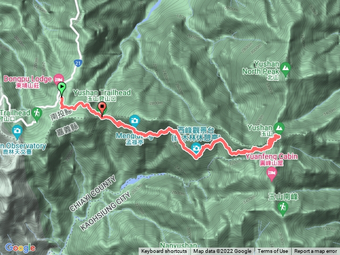Open Keyboard shortcuts
Image resolution: width=340 pixels, height=255 pixels.
164,251
